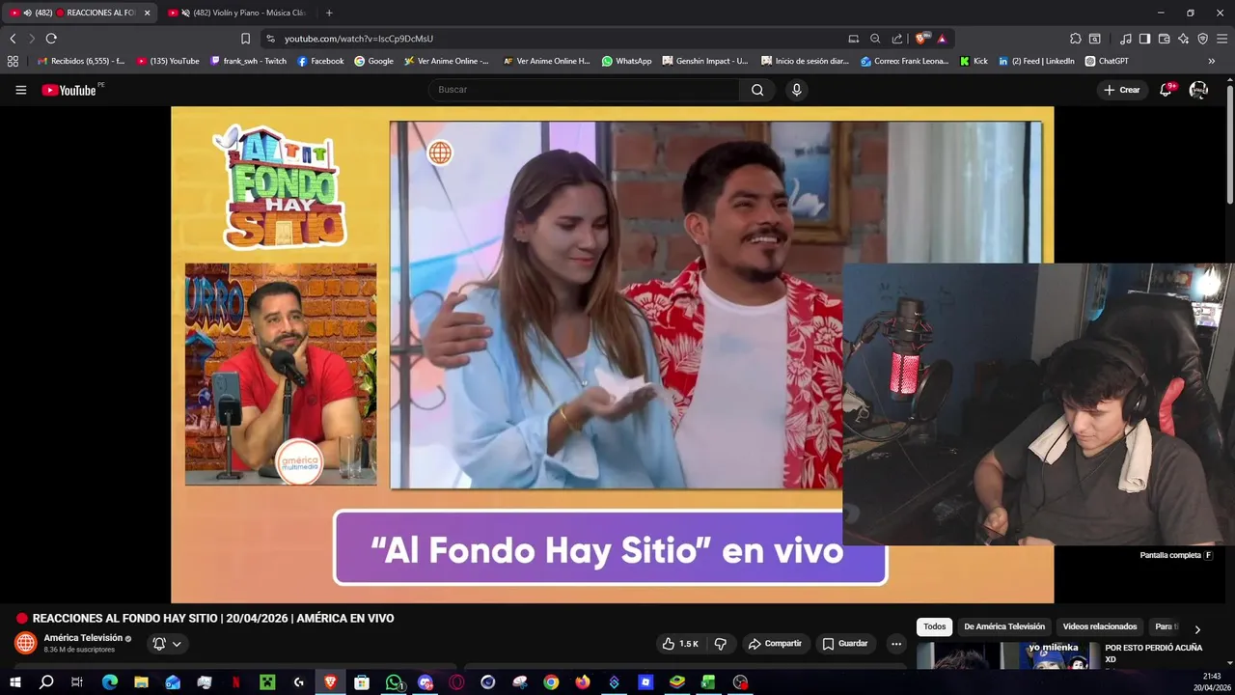Open the Twitch frank_swh bookmark

click(x=248, y=61)
